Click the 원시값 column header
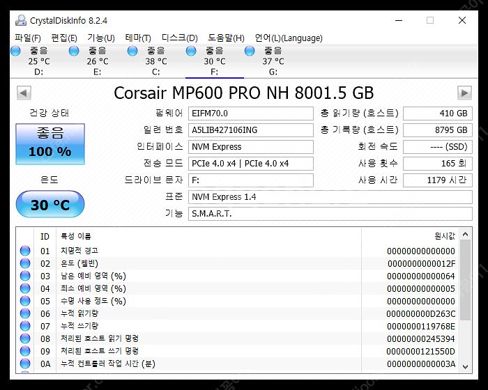The width and height of the screenshot is (488, 390). click(410, 236)
